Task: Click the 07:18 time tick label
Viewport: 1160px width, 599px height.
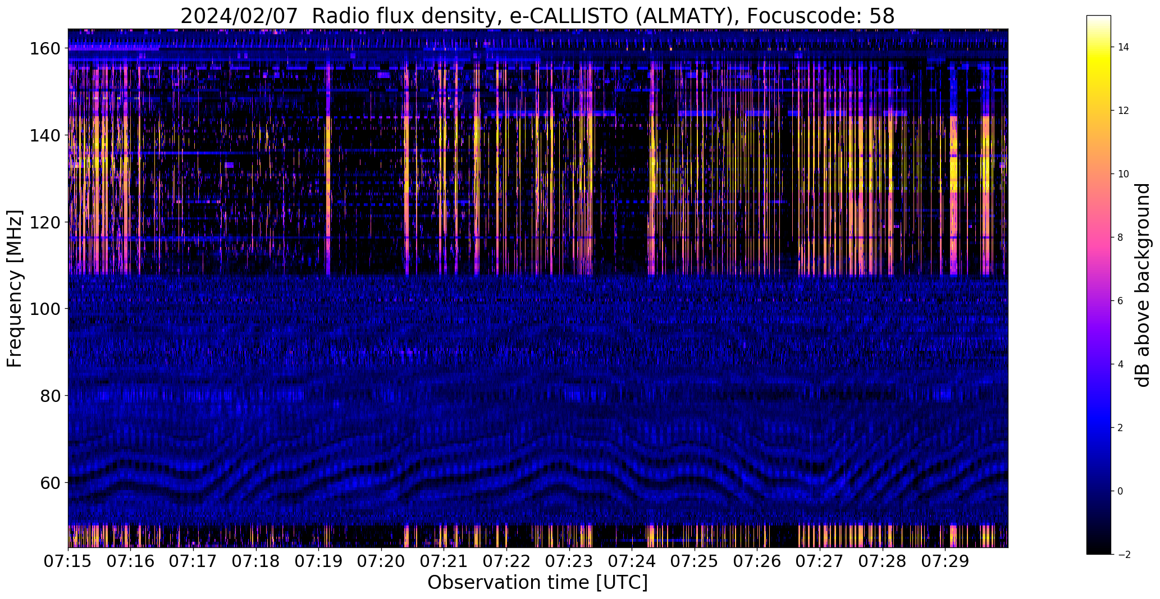Action: 256,561
